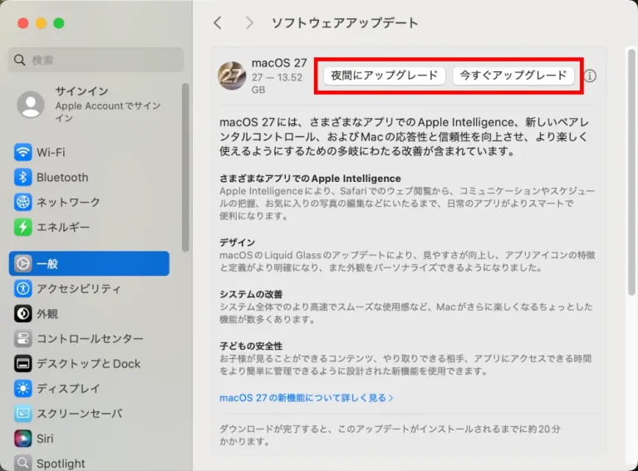Select Bluetooth in the sidebar
The width and height of the screenshot is (638, 471).
[x=89, y=177]
